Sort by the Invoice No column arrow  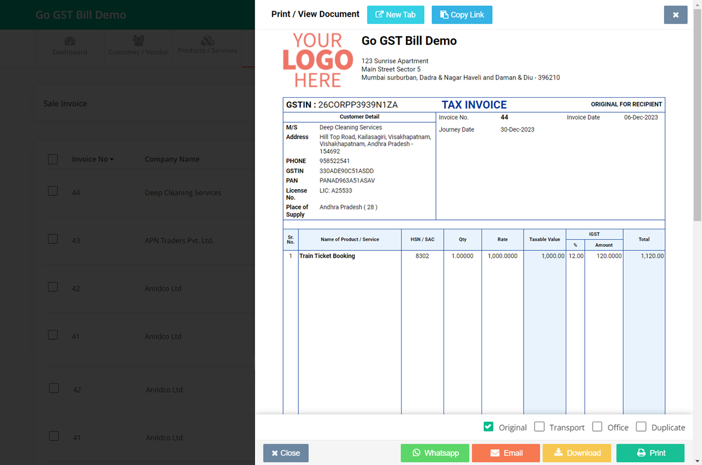click(x=112, y=160)
